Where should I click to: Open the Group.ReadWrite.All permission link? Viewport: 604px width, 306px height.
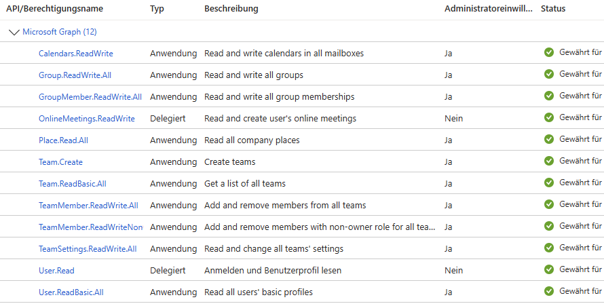75,75
